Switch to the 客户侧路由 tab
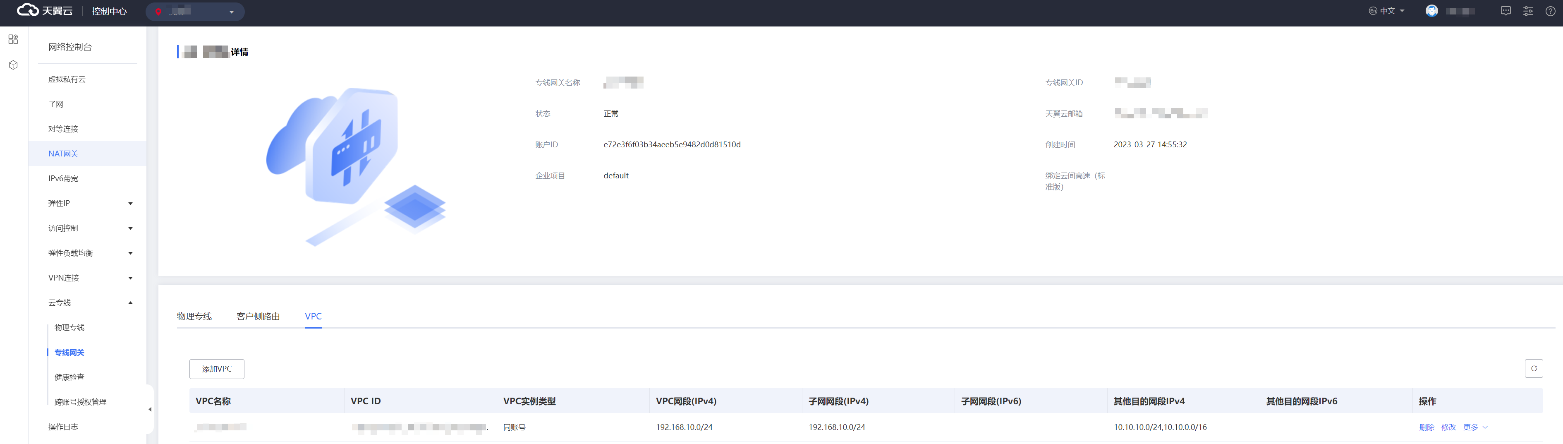 (258, 317)
